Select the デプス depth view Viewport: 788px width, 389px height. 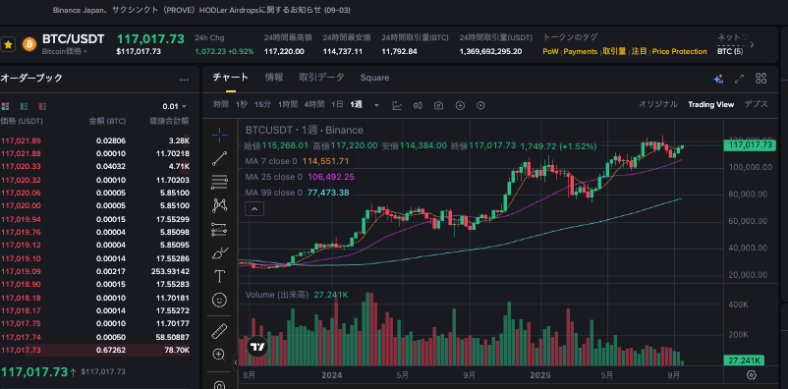click(x=756, y=104)
